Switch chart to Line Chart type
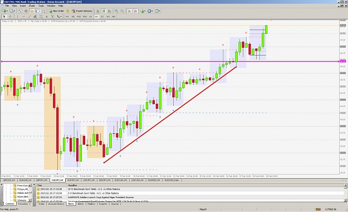This screenshot has width=348, height=212. [x=110, y=11]
